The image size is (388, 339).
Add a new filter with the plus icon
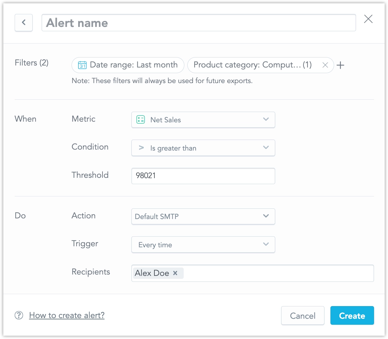click(340, 65)
